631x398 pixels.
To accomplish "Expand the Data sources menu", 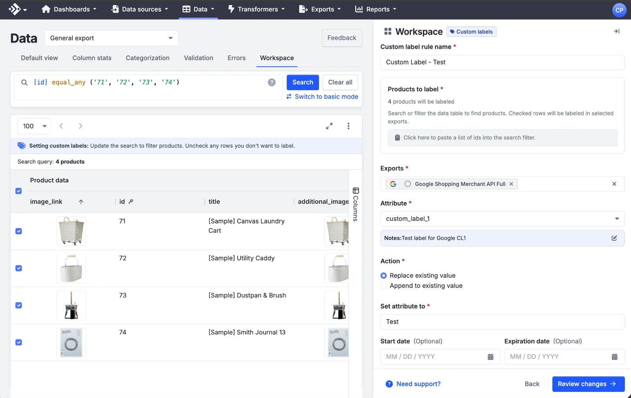I will tap(140, 9).
